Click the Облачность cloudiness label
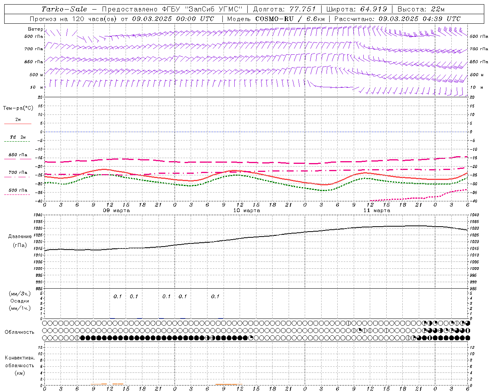Image resolution: width=490 pixels, height=392 pixels. 20,332
